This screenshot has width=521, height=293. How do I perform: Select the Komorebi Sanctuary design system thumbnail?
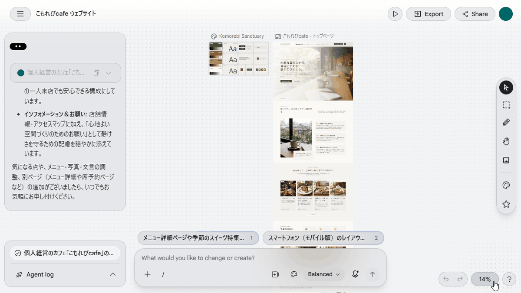239,59
